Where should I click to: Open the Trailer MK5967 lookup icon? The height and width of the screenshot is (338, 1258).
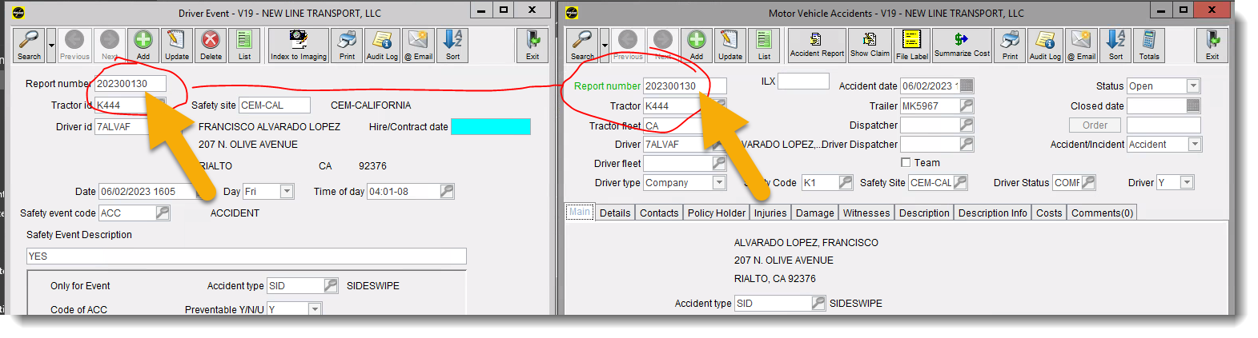click(967, 105)
